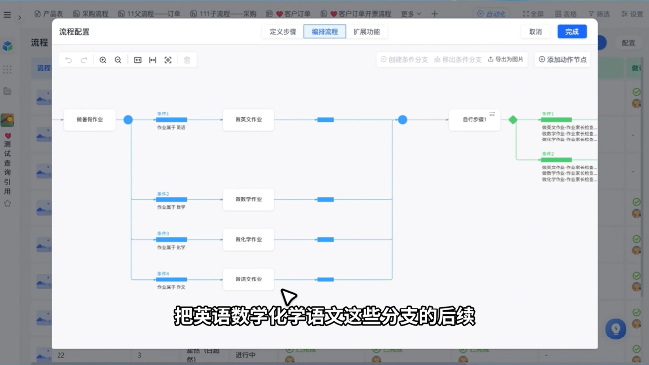
Task: Click the 进行中 status cell in background table
Action: point(245,355)
